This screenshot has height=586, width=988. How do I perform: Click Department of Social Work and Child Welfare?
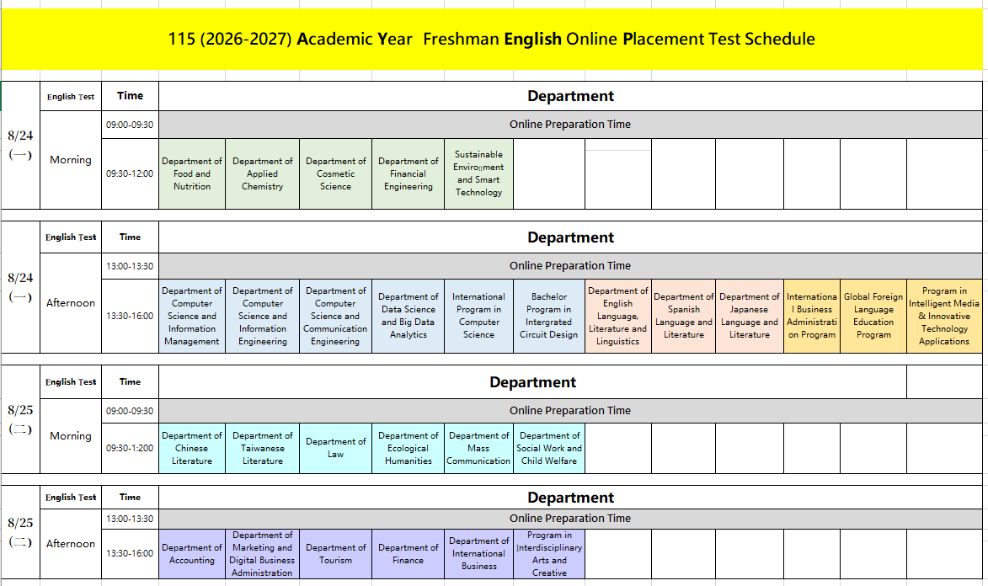pyautogui.click(x=549, y=448)
